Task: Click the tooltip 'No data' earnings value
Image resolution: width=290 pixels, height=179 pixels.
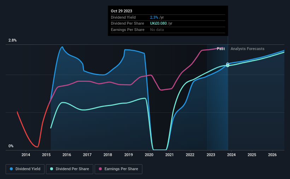Action: pyautogui.click(x=157, y=30)
